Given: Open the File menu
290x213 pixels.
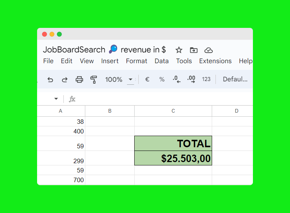Looking at the screenshot, I should pos(48,61).
